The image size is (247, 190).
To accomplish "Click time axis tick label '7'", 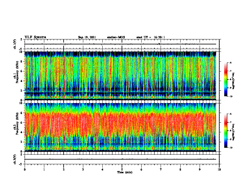I will [x=161, y=170].
